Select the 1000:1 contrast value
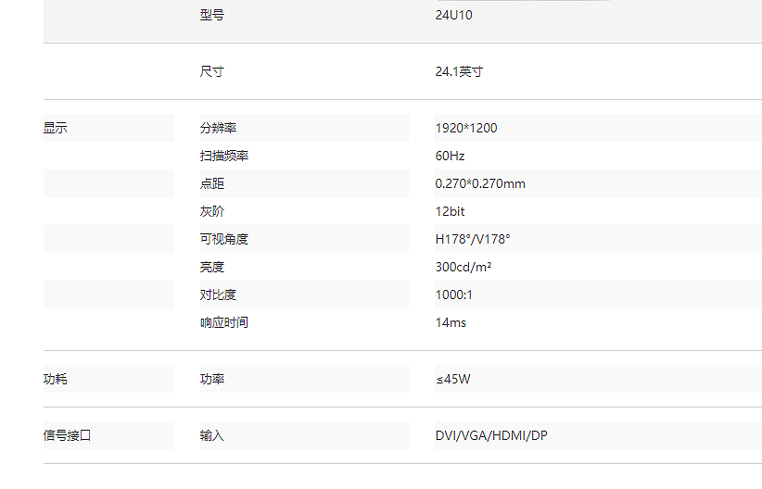This screenshot has height=489, width=762. tap(454, 295)
